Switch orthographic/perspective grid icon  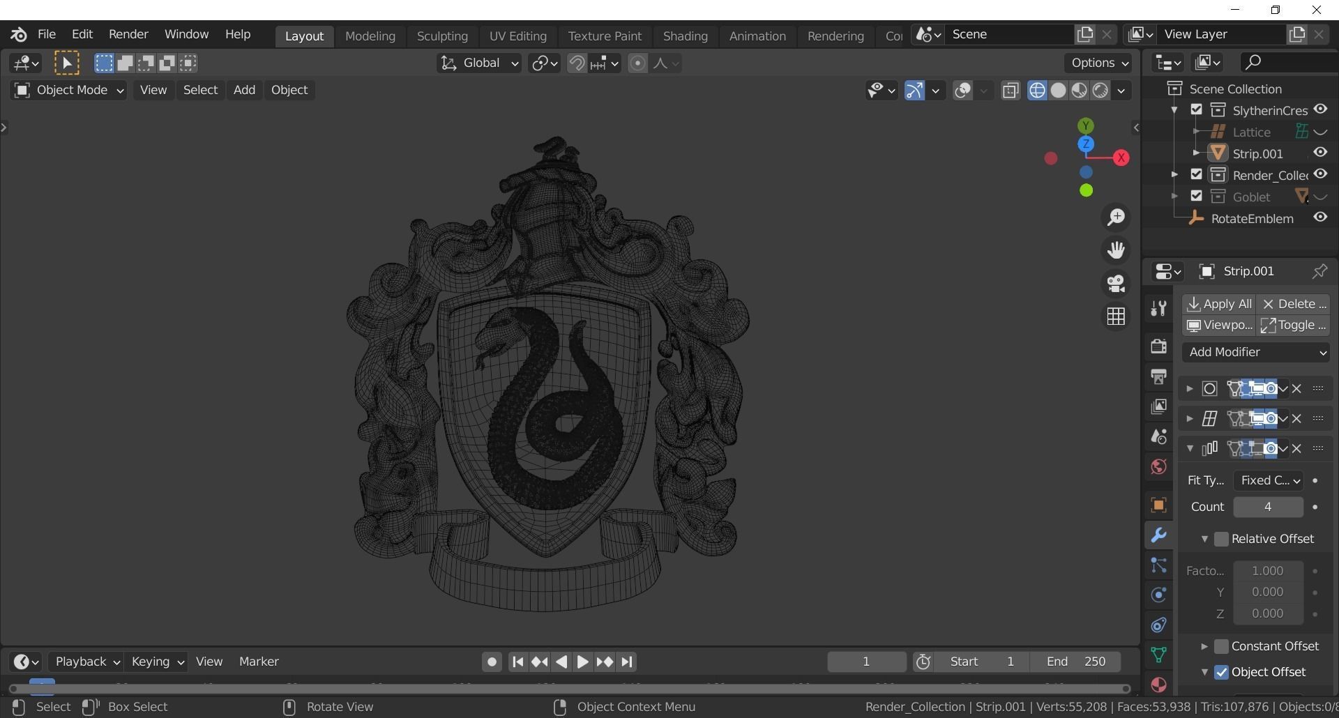tap(1116, 316)
